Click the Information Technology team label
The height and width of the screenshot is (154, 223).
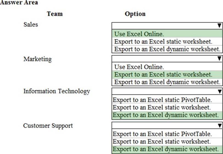point(57,91)
